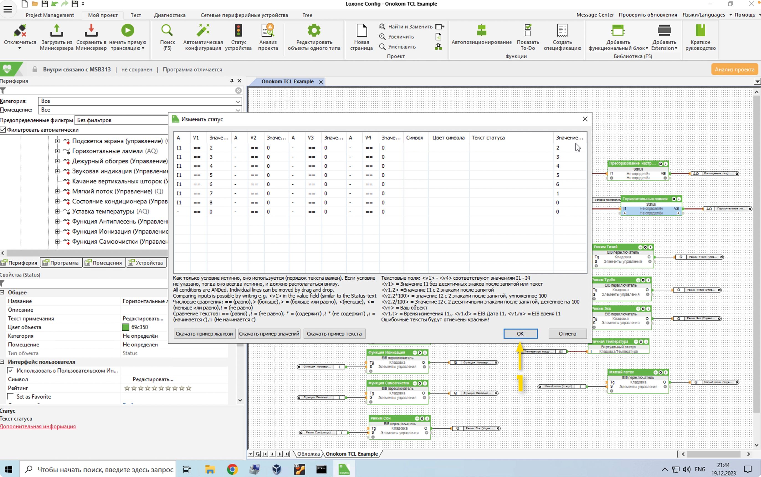Uncheck Use in User Interface checkbox
Image resolution: width=761 pixels, height=477 pixels.
[x=11, y=370]
